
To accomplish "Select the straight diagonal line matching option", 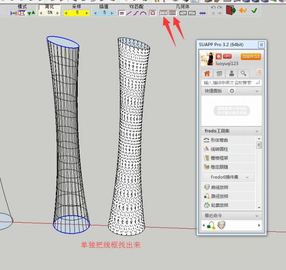I will pyautogui.click(x=129, y=13).
